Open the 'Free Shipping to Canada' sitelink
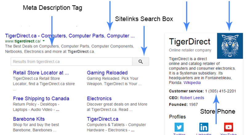 (41, 98)
